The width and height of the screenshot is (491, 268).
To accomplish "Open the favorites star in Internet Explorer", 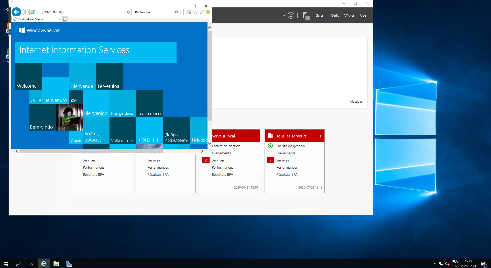I will click(x=195, y=12).
